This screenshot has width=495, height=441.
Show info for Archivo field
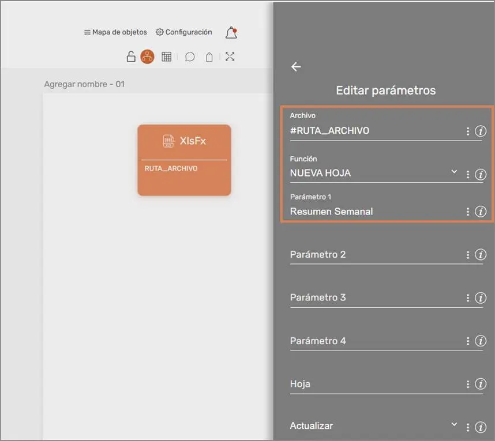pos(481,131)
